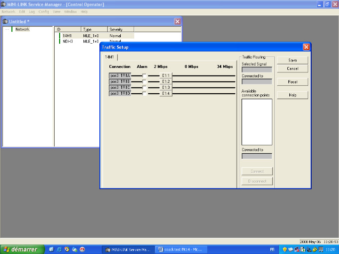Click the green marker beside NDH3
The height and width of the screenshot is (254, 339).
tap(60, 42)
